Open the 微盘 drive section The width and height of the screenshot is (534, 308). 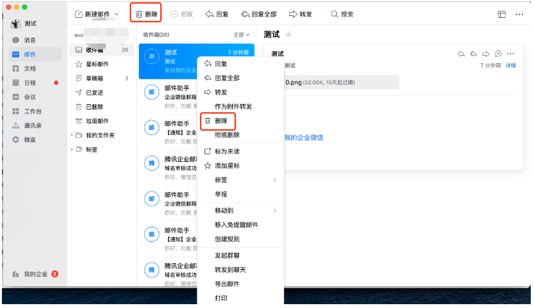29,140
